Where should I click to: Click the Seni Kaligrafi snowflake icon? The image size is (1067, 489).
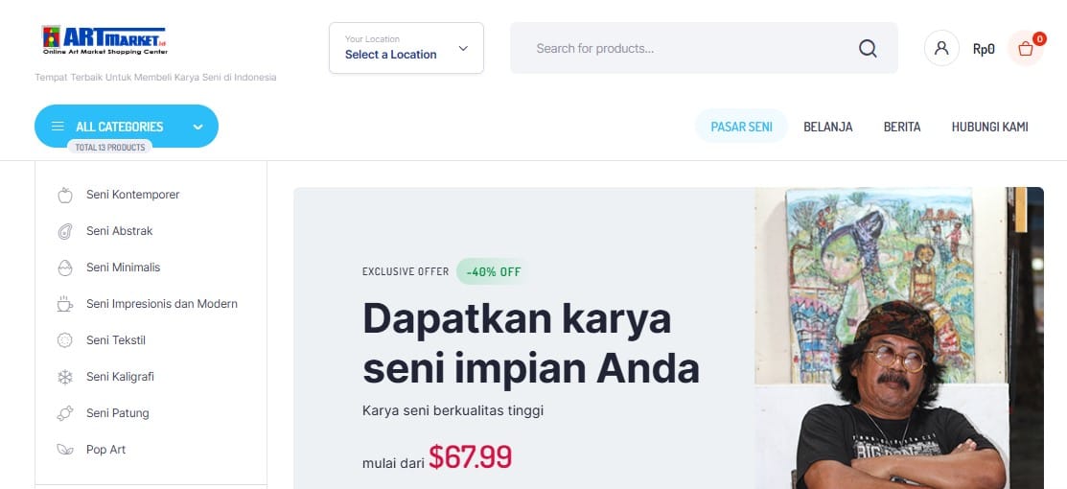pyautogui.click(x=65, y=377)
